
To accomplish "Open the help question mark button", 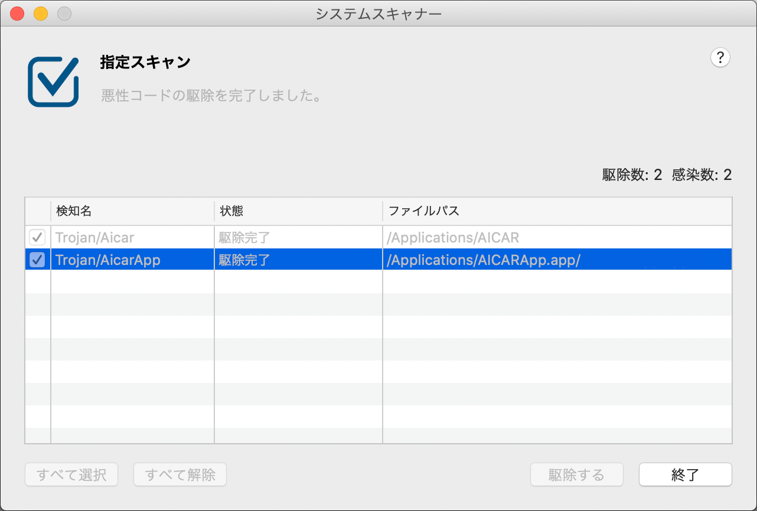I will tap(720, 58).
